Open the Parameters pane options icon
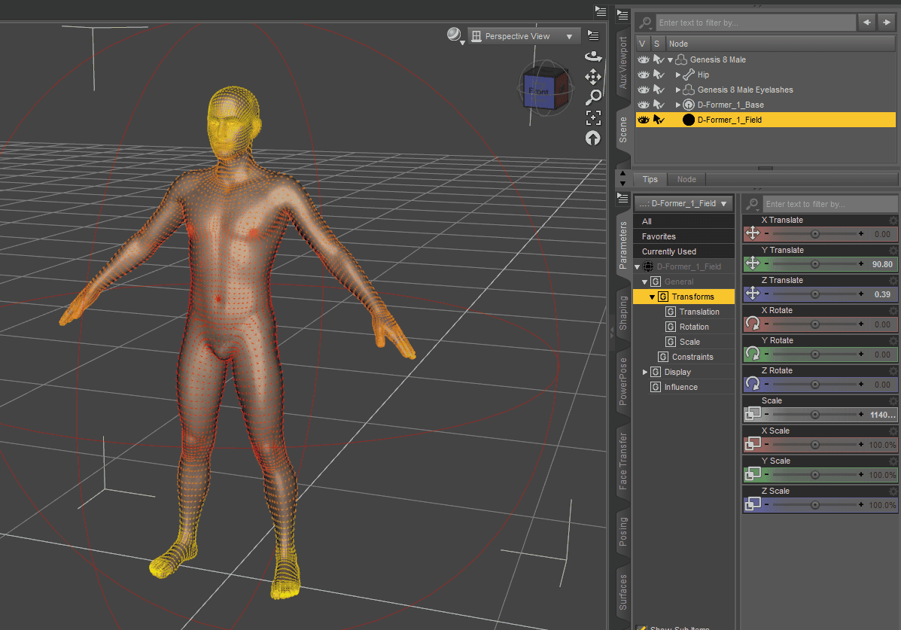The height and width of the screenshot is (630, 901). pos(622,199)
